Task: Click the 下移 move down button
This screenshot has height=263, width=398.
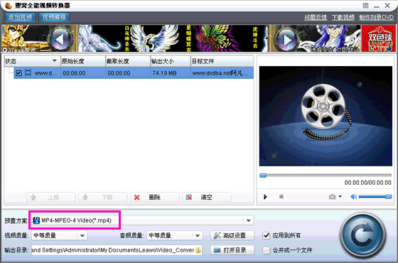Action: pos(103,198)
